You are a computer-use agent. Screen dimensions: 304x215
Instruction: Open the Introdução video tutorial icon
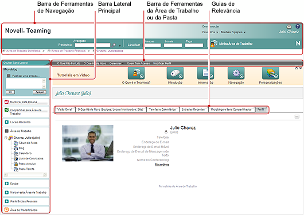coord(175,73)
